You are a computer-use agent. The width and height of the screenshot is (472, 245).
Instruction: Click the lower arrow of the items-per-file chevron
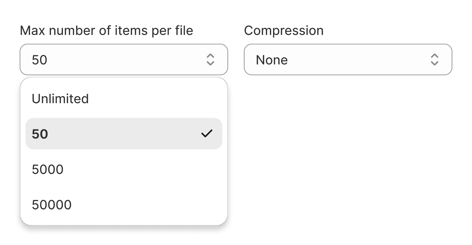point(210,63)
